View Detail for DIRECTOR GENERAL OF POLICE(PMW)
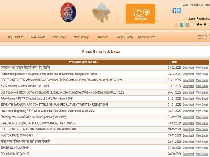 click(202, 123)
